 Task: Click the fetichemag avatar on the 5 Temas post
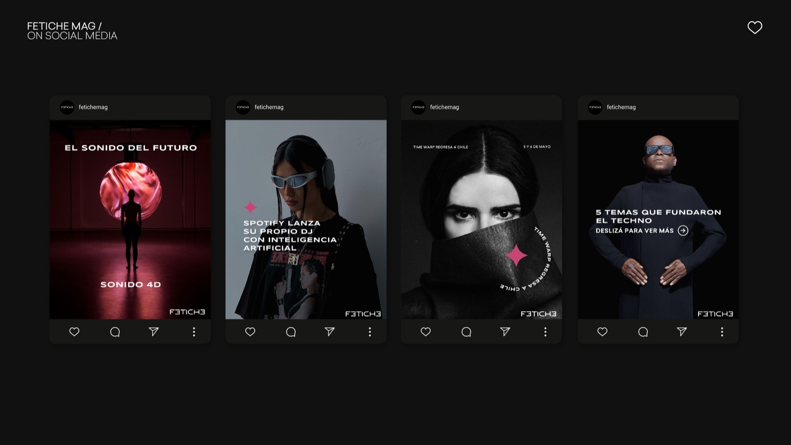[x=595, y=107]
